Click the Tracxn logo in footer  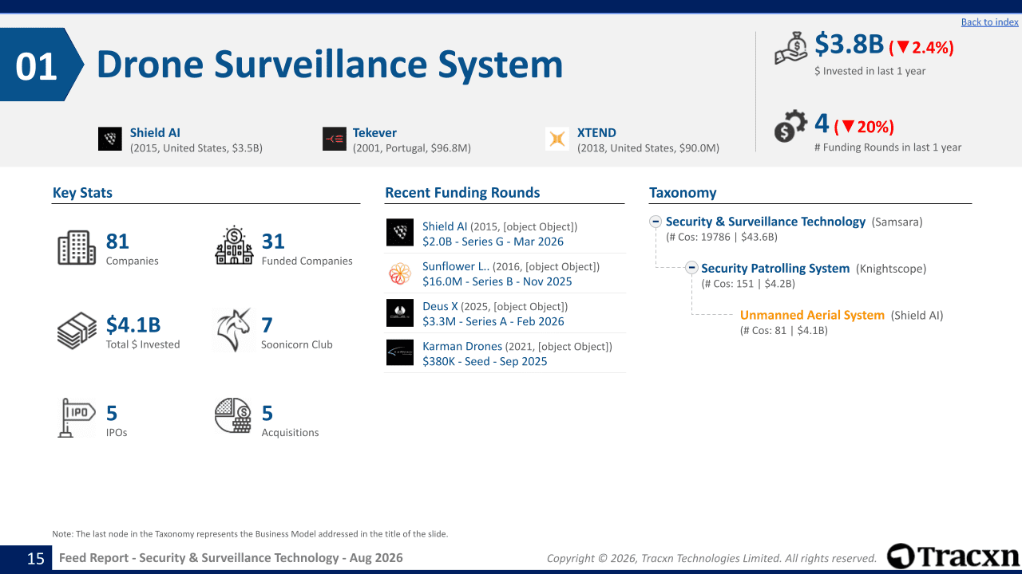pyautogui.click(x=953, y=556)
